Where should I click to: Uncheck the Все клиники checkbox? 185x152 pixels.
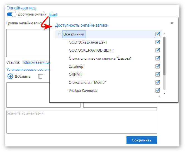click(x=158, y=34)
